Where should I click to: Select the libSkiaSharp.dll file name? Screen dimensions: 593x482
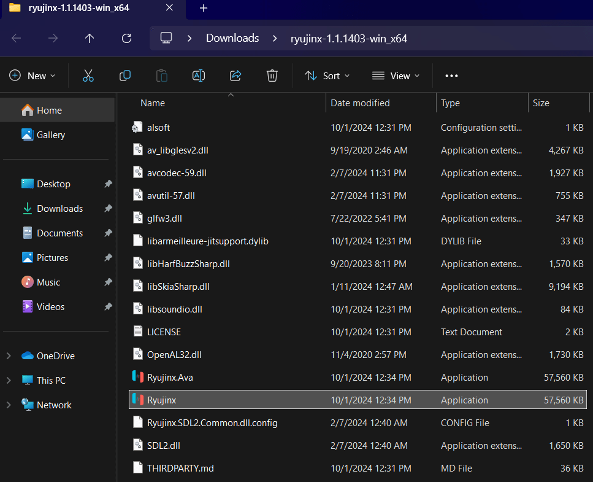[x=178, y=287]
